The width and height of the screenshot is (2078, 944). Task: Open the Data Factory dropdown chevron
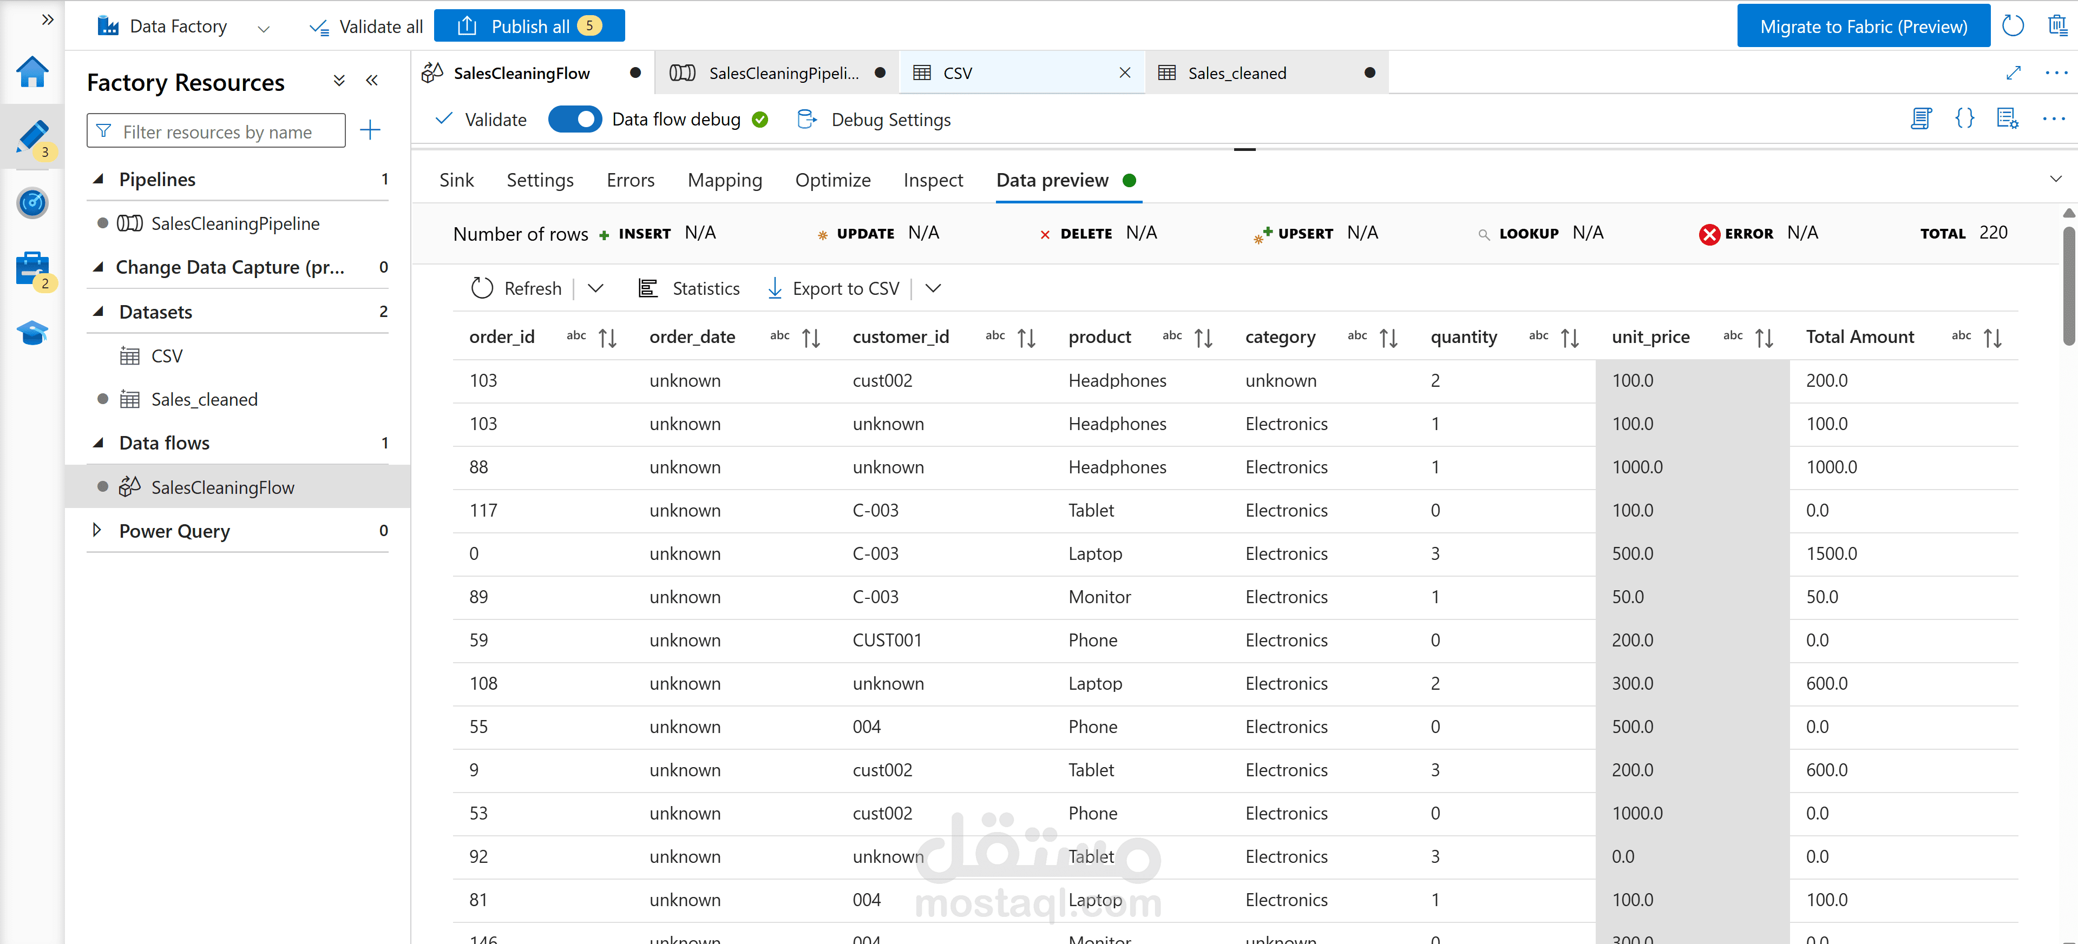(x=263, y=28)
